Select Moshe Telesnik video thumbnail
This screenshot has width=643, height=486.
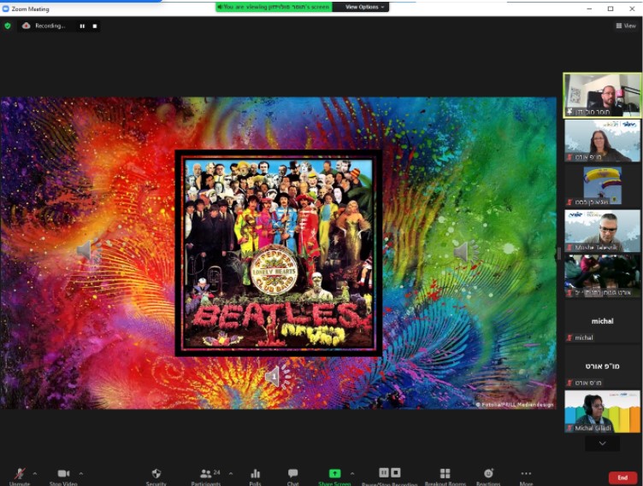[602, 231]
